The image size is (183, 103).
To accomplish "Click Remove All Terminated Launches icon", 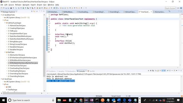I will 153,71.
